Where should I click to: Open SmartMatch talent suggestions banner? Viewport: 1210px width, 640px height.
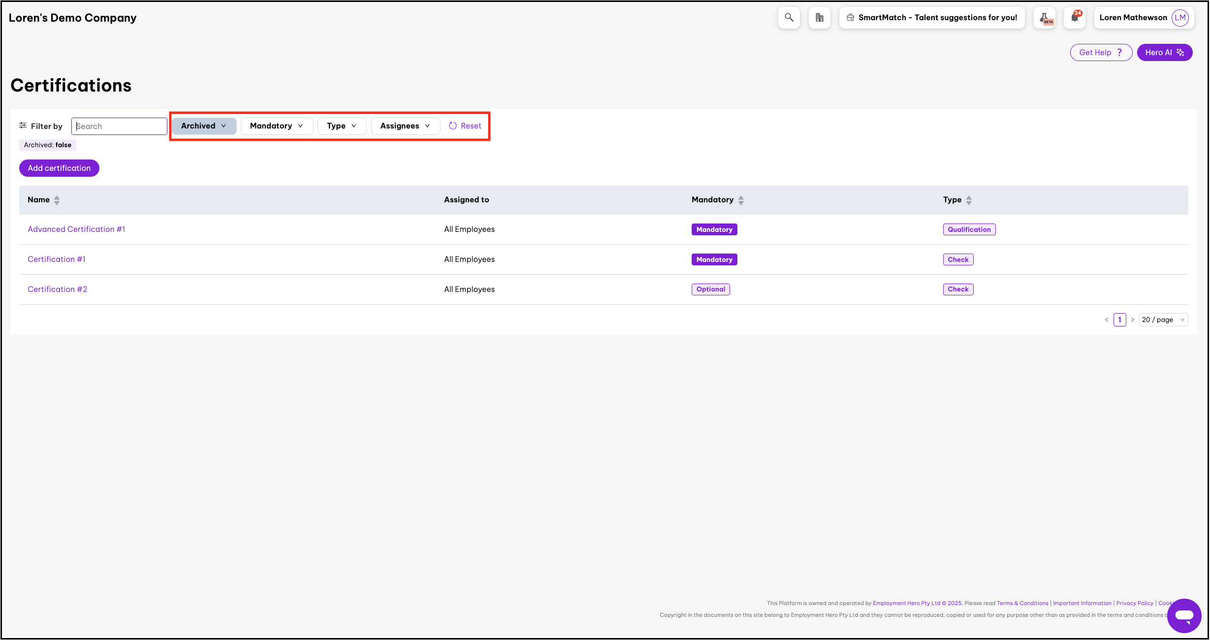931,18
